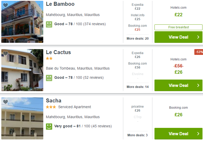Toggle favorite heart on Le Cactus photo
The width and height of the screenshot is (203, 141).
(x=6, y=54)
